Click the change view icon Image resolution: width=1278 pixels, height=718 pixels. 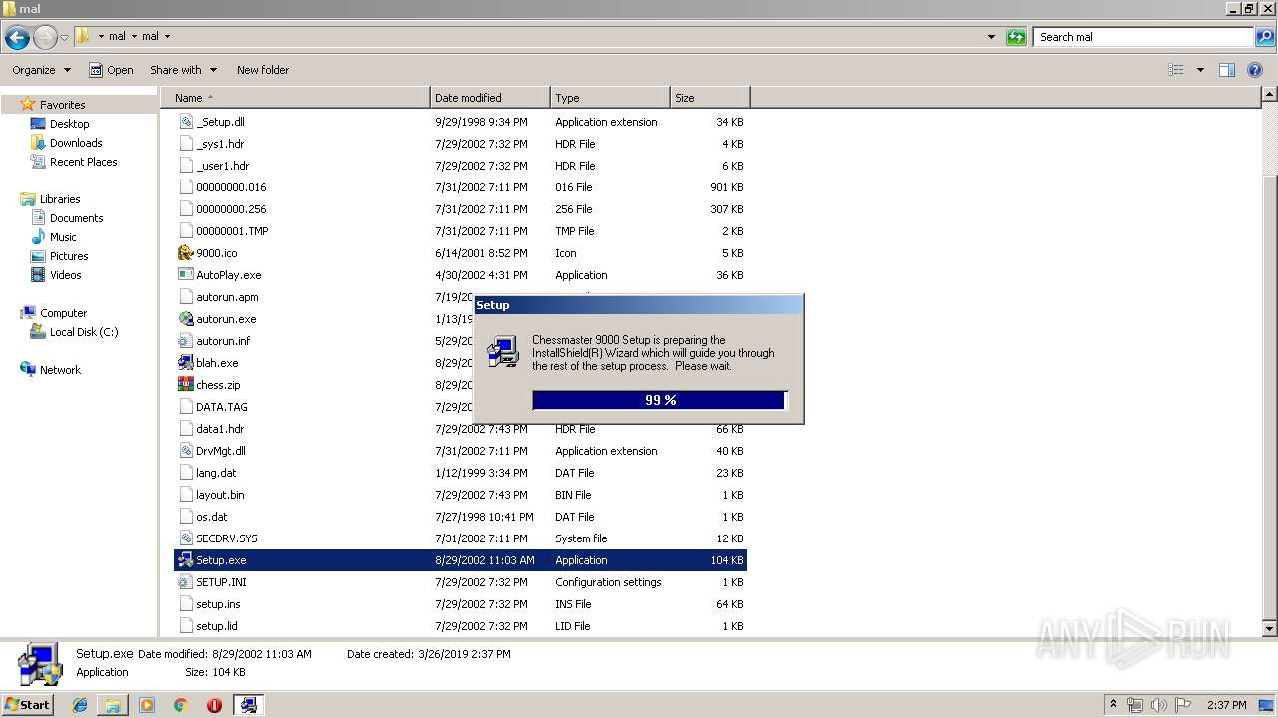1176,70
